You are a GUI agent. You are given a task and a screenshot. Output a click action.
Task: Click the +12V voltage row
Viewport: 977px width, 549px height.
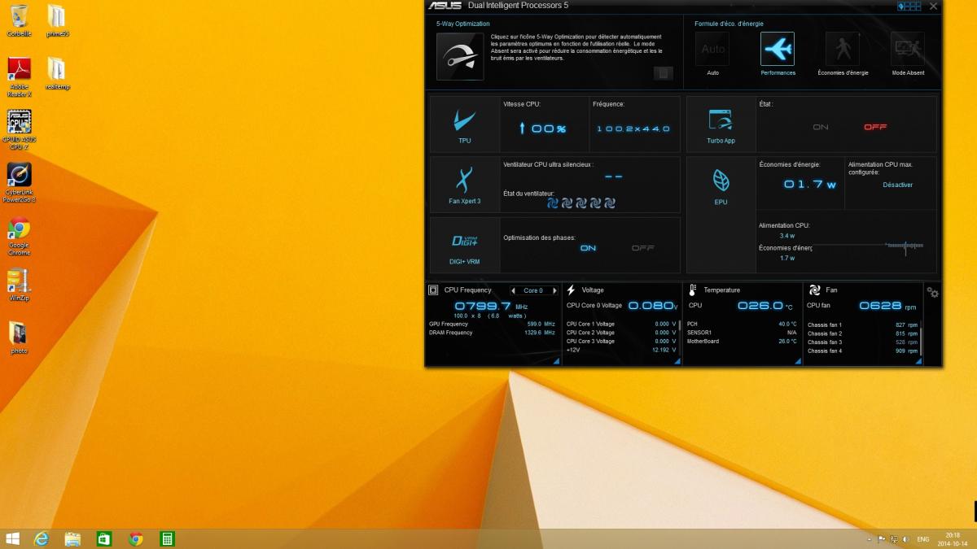point(622,350)
